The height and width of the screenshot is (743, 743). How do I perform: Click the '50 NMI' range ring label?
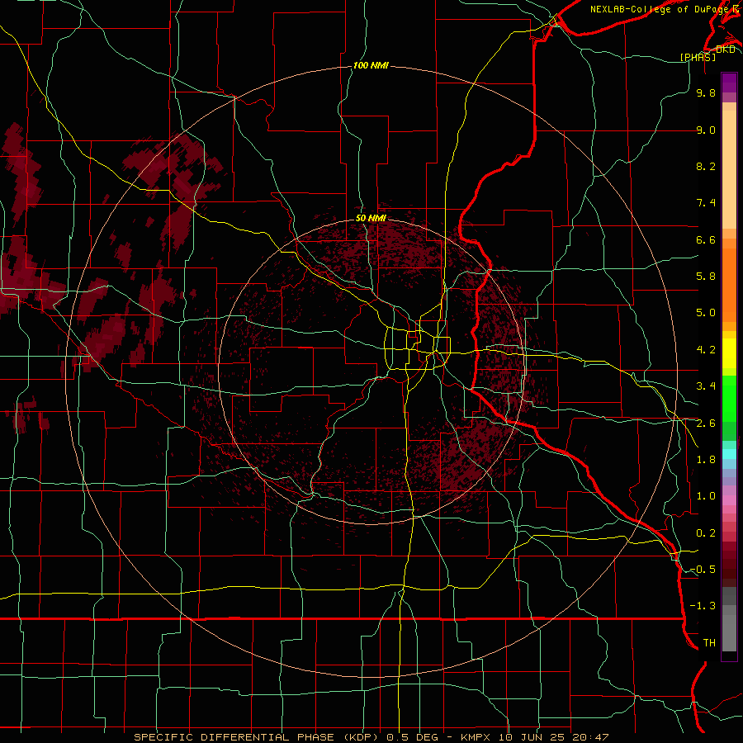tap(371, 218)
